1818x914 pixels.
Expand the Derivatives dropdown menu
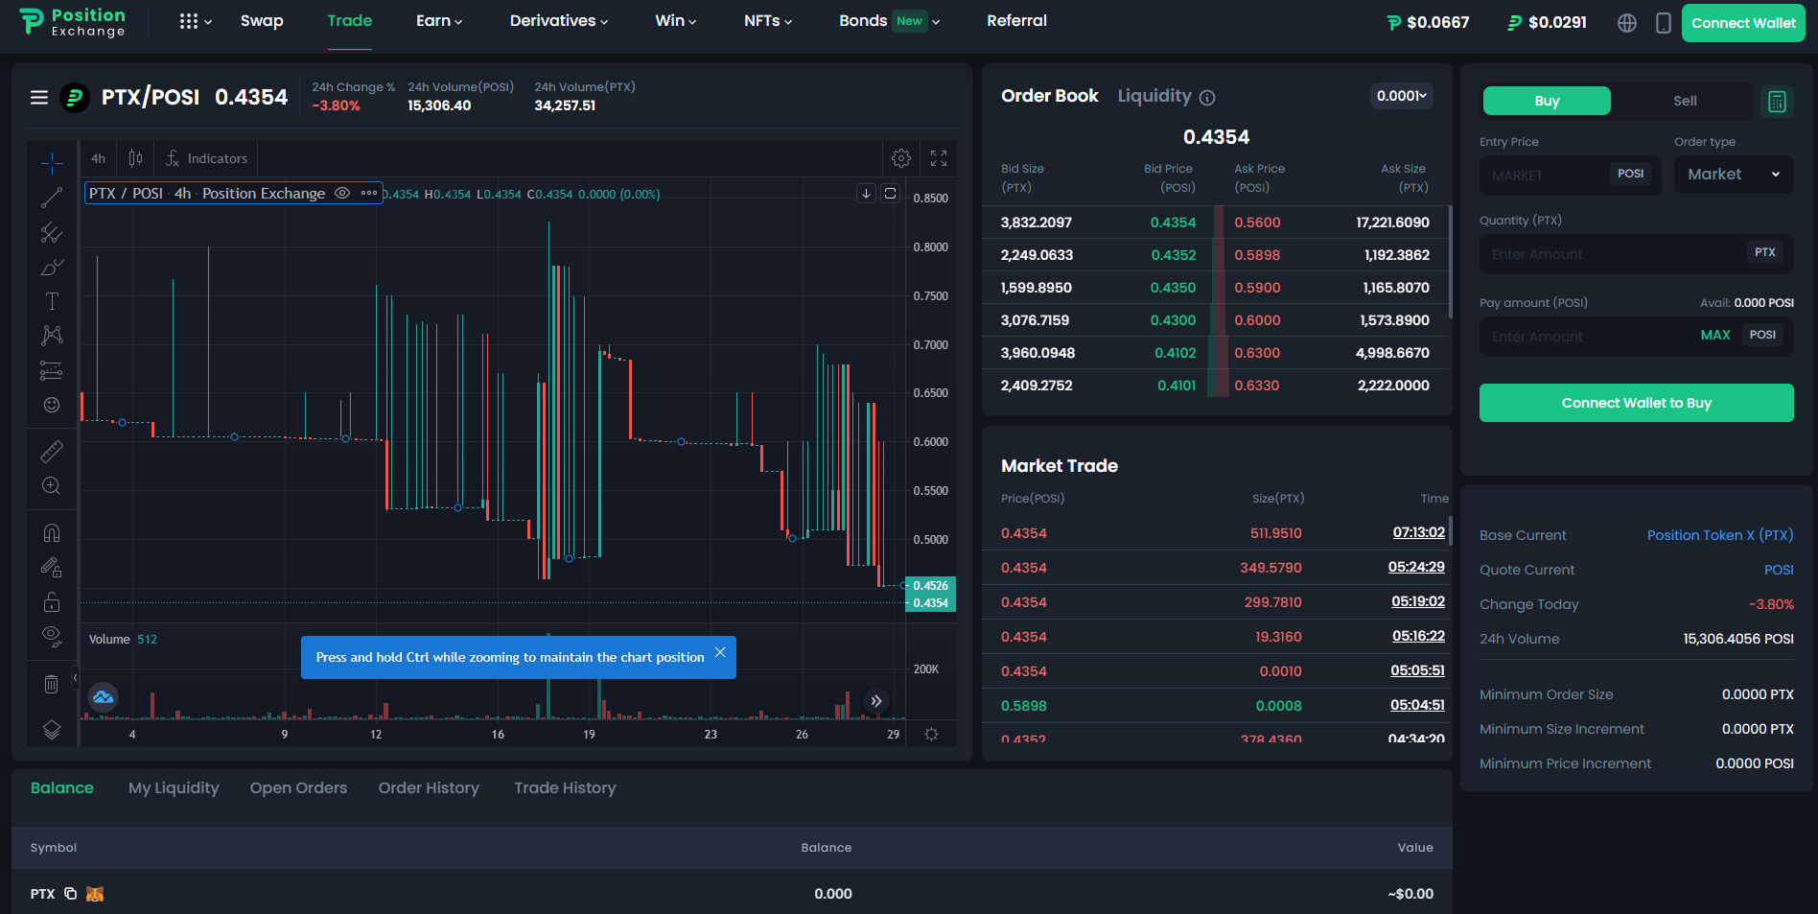pyautogui.click(x=559, y=21)
